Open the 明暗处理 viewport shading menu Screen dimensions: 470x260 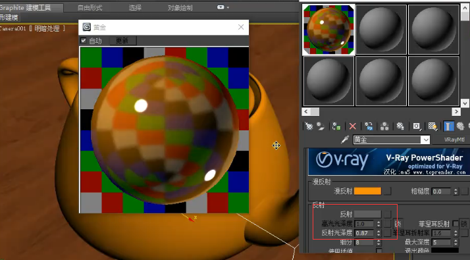point(47,28)
